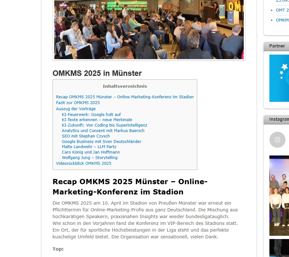Screen dimensions: 289x257
Task: Open 'KI-Feuerwerk: Google holt auf' entry
Action: point(91,114)
